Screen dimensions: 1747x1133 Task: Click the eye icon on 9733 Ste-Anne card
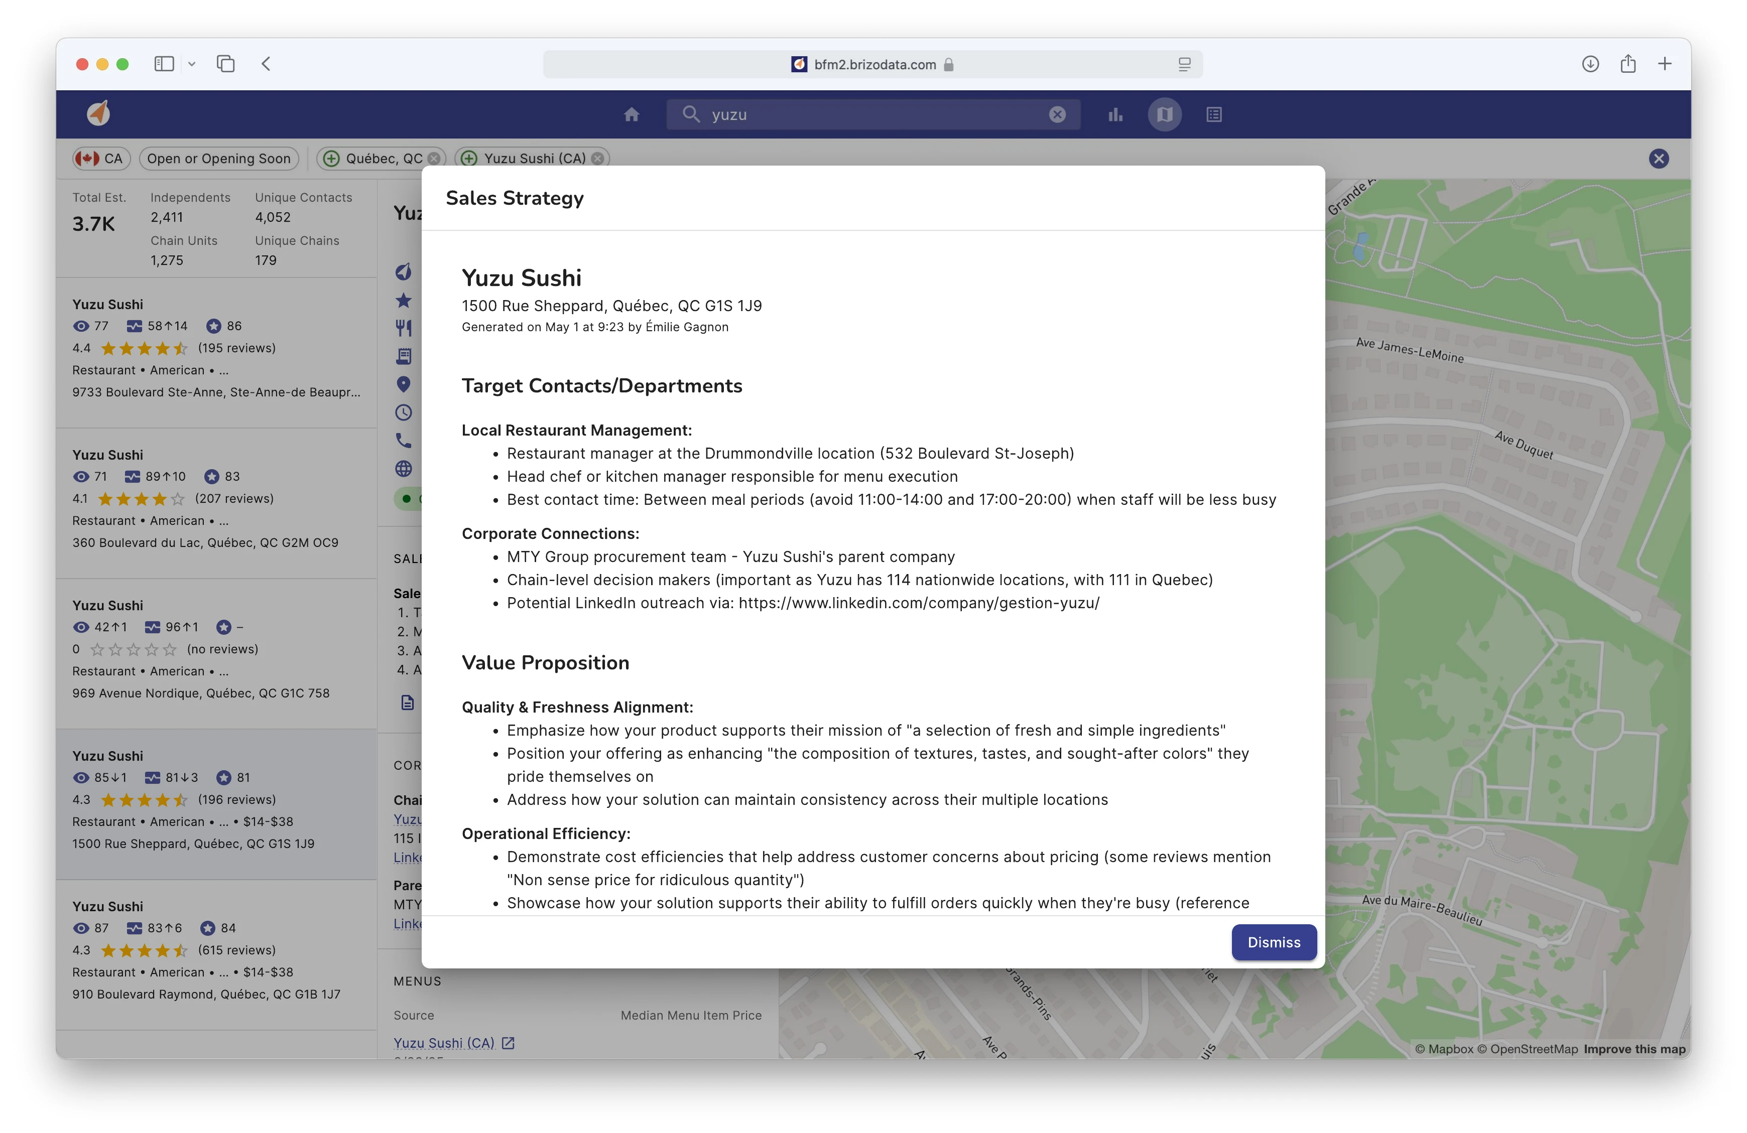point(81,326)
